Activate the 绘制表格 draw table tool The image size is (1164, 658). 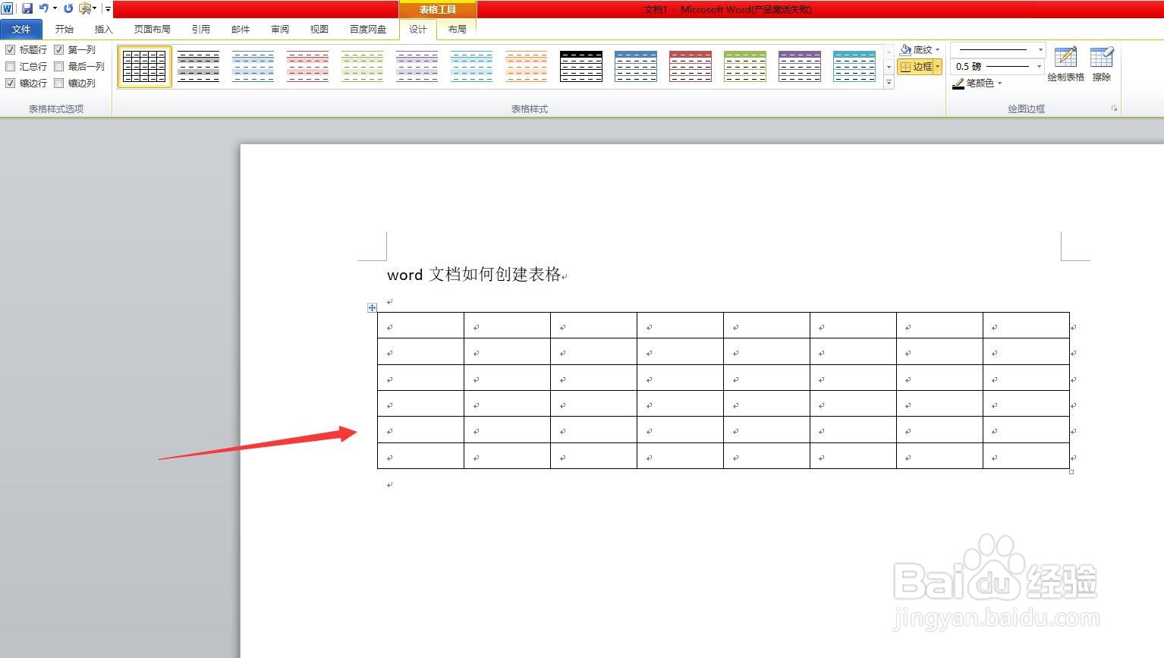(x=1066, y=64)
